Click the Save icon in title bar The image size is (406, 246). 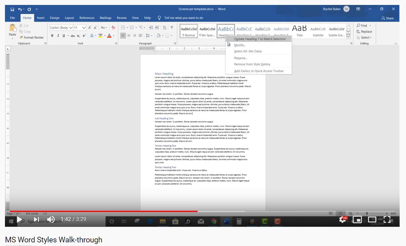pyautogui.click(x=12, y=9)
